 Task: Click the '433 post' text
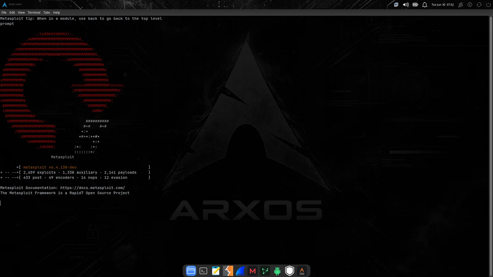click(33, 178)
